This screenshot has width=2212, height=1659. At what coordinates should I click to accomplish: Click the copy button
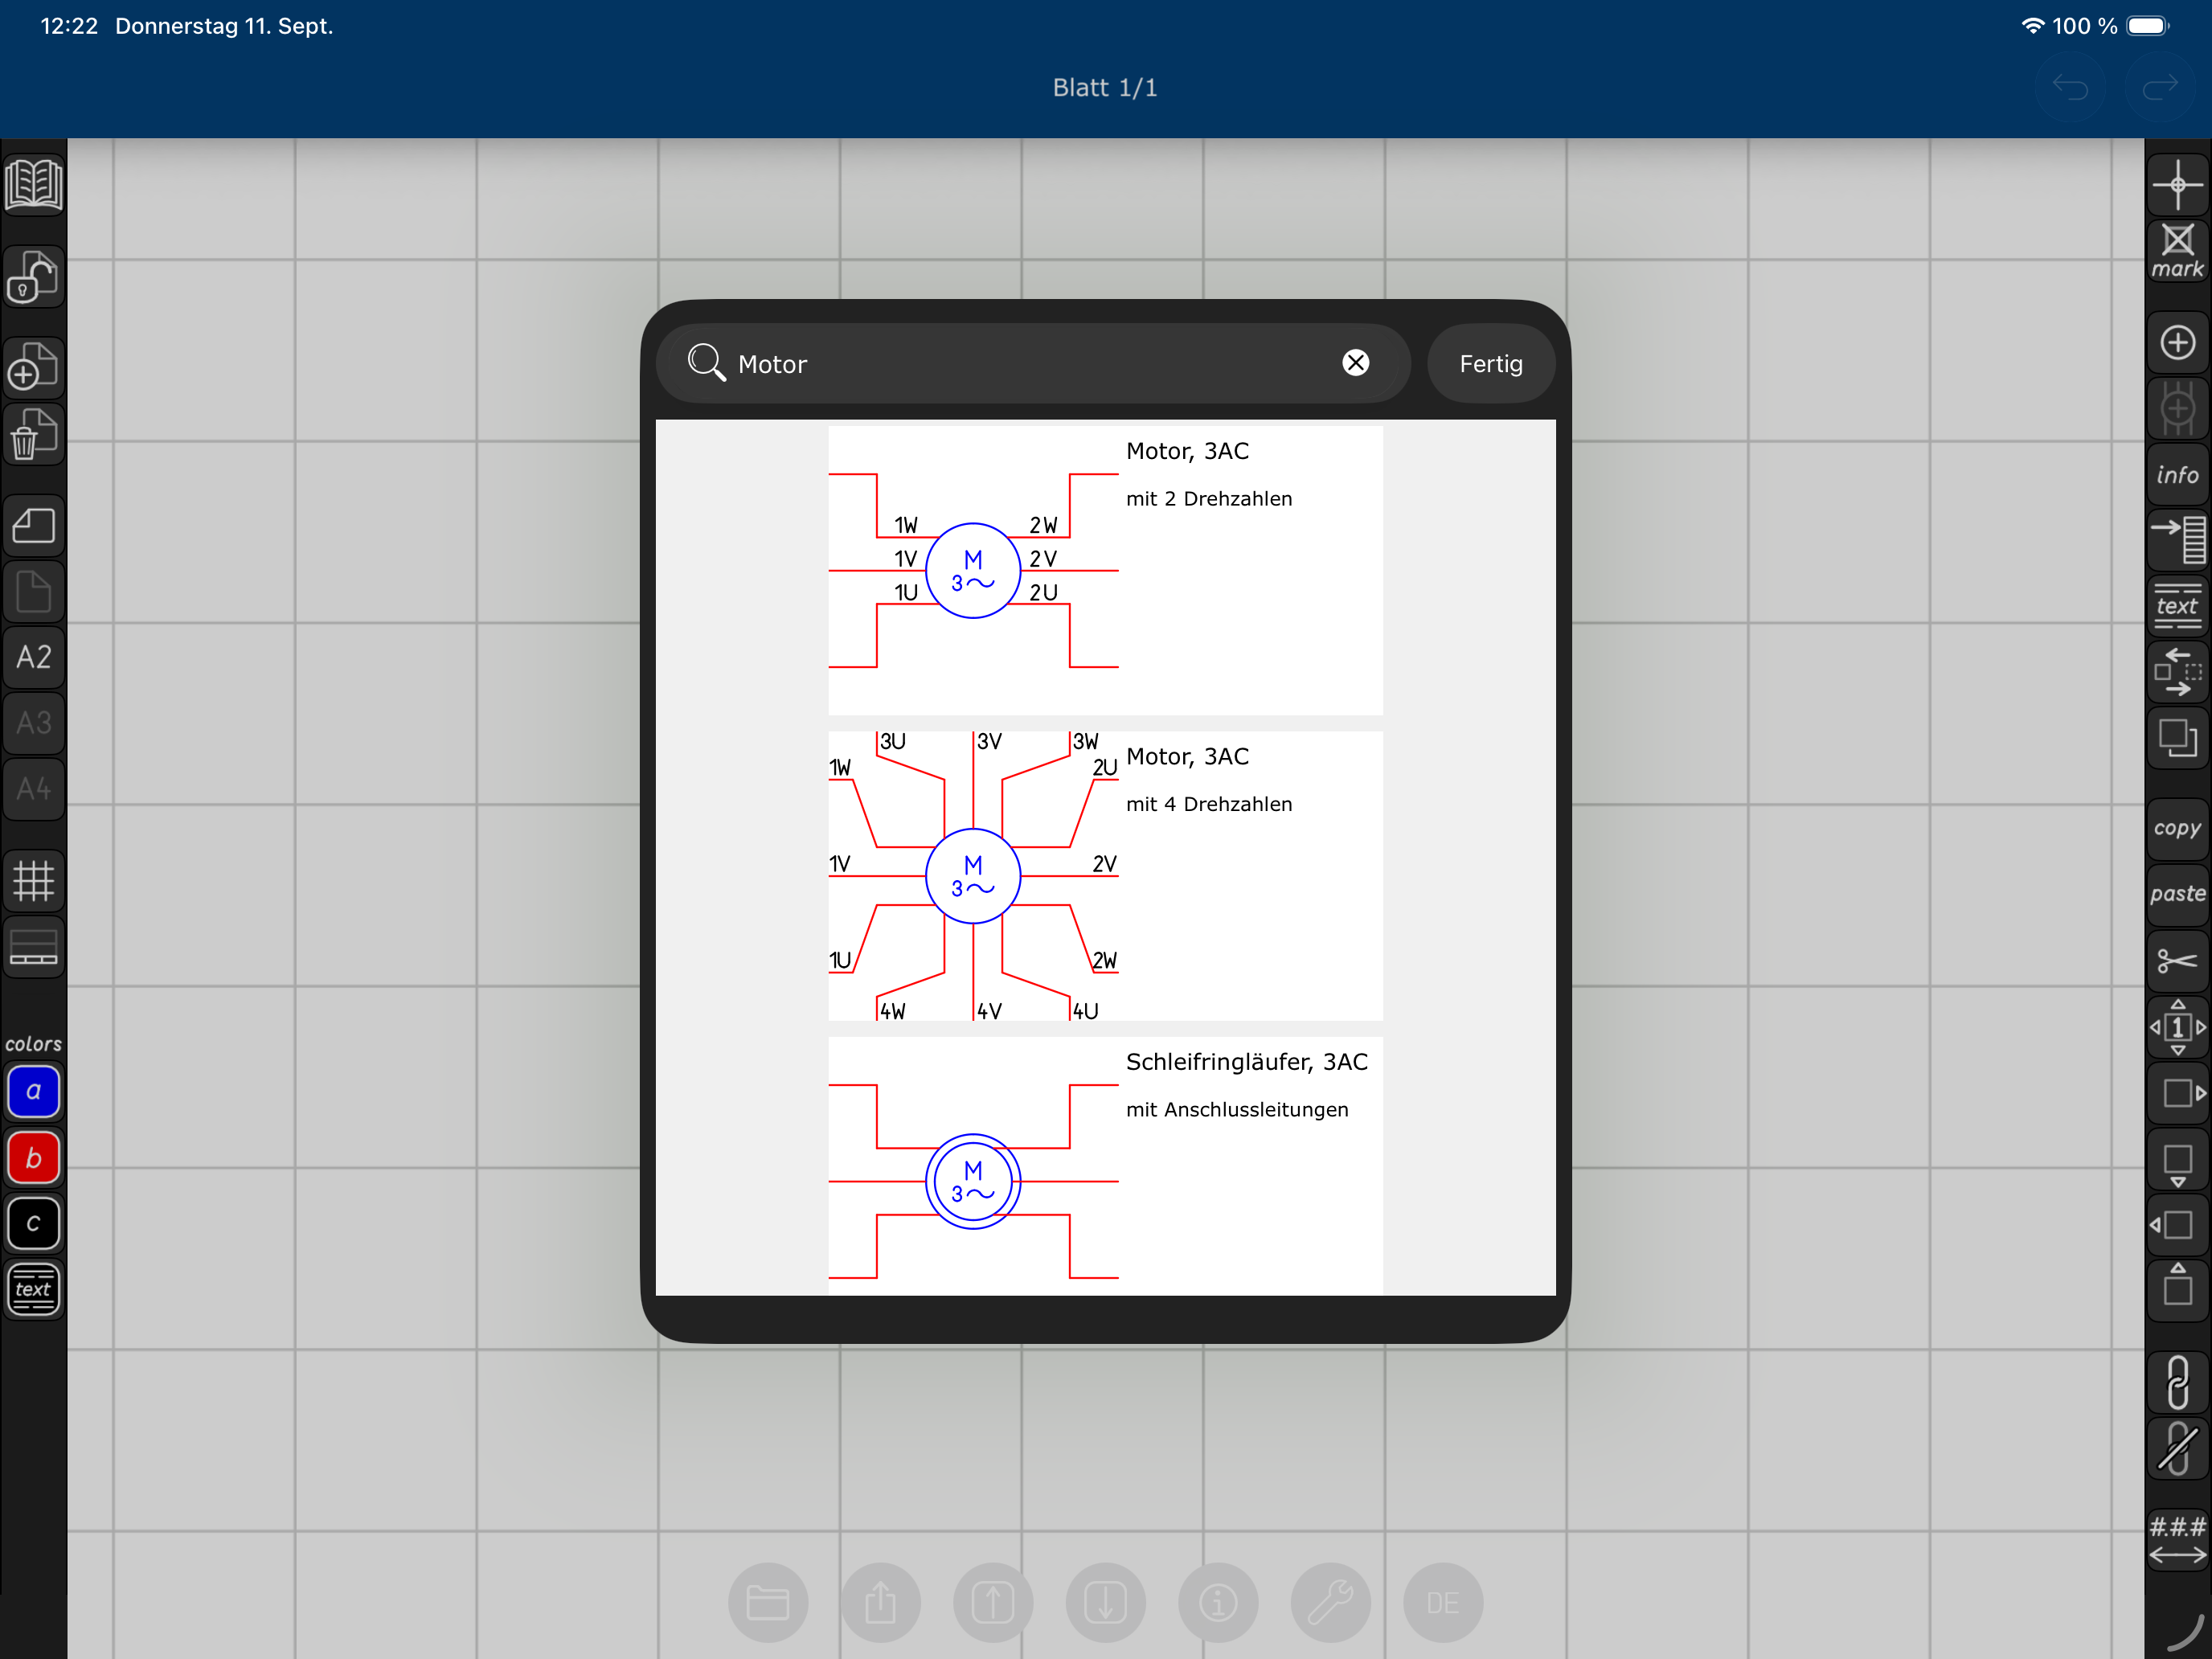pyautogui.click(x=2177, y=828)
